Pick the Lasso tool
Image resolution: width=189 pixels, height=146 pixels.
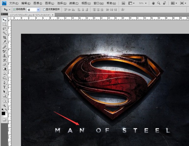[x=4, y=29]
